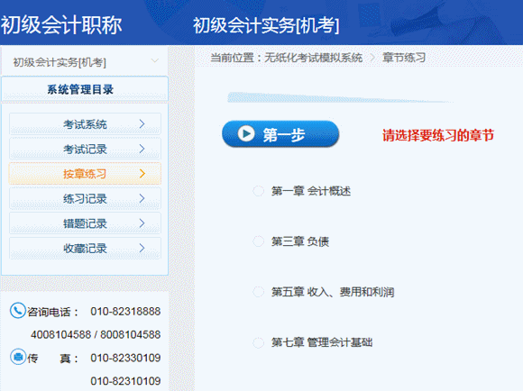Image resolution: width=523 pixels, height=391 pixels.
Task: Click the arrow icon next to 考试记录
Action: [x=142, y=149]
